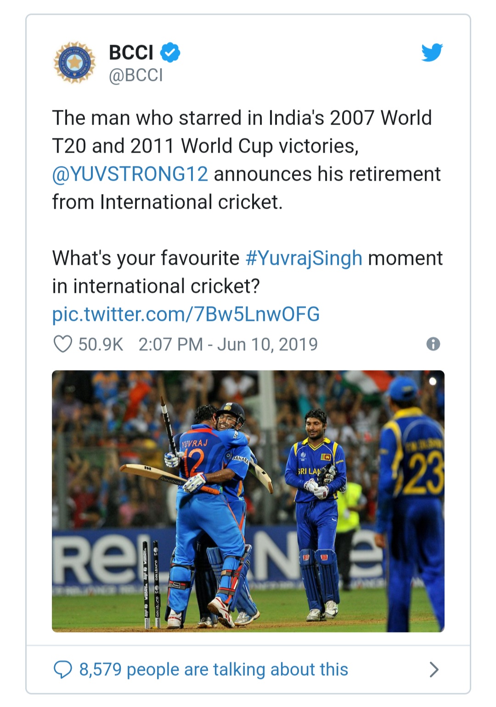Click the 2:07 PM - Jun 10, 2019 timestamp

[228, 344]
